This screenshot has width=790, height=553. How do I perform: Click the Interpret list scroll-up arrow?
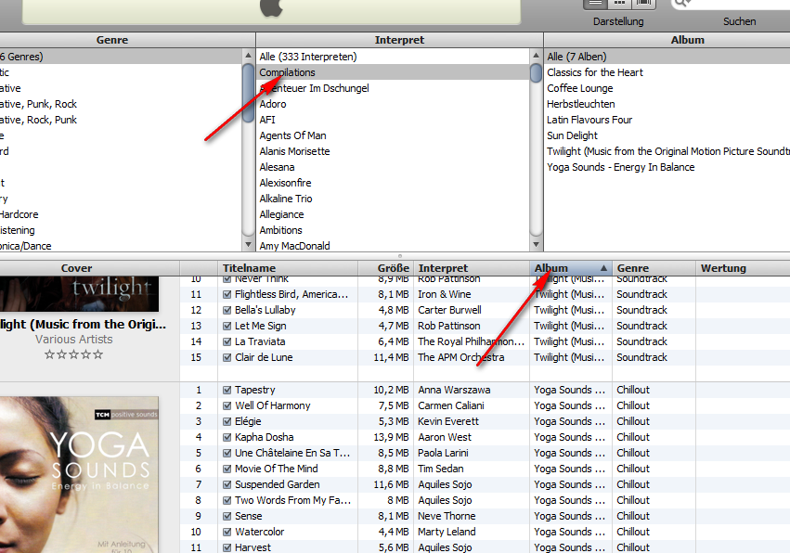point(536,56)
